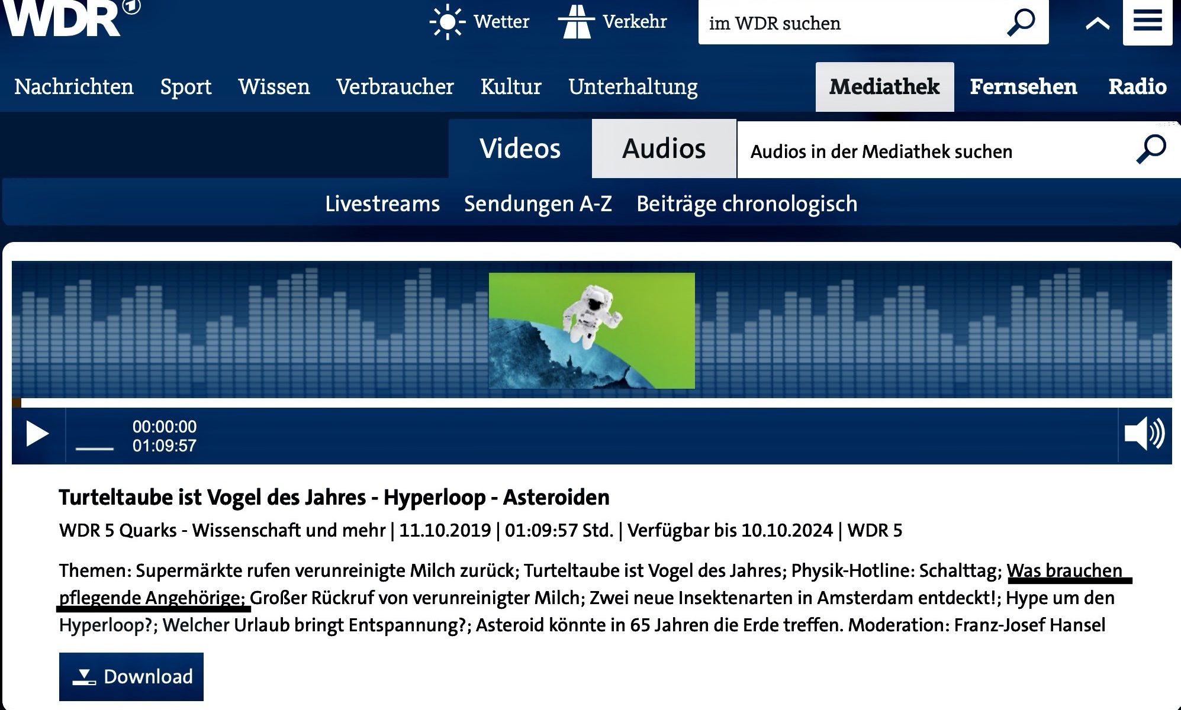Open the Verkehr highway icon link
The width and height of the screenshot is (1181, 710).
coord(612,22)
